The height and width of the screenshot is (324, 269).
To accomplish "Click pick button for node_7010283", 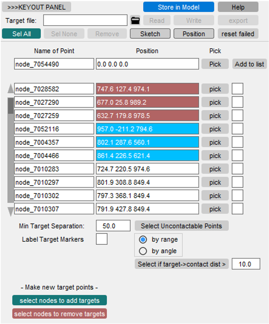I will 215,169.
